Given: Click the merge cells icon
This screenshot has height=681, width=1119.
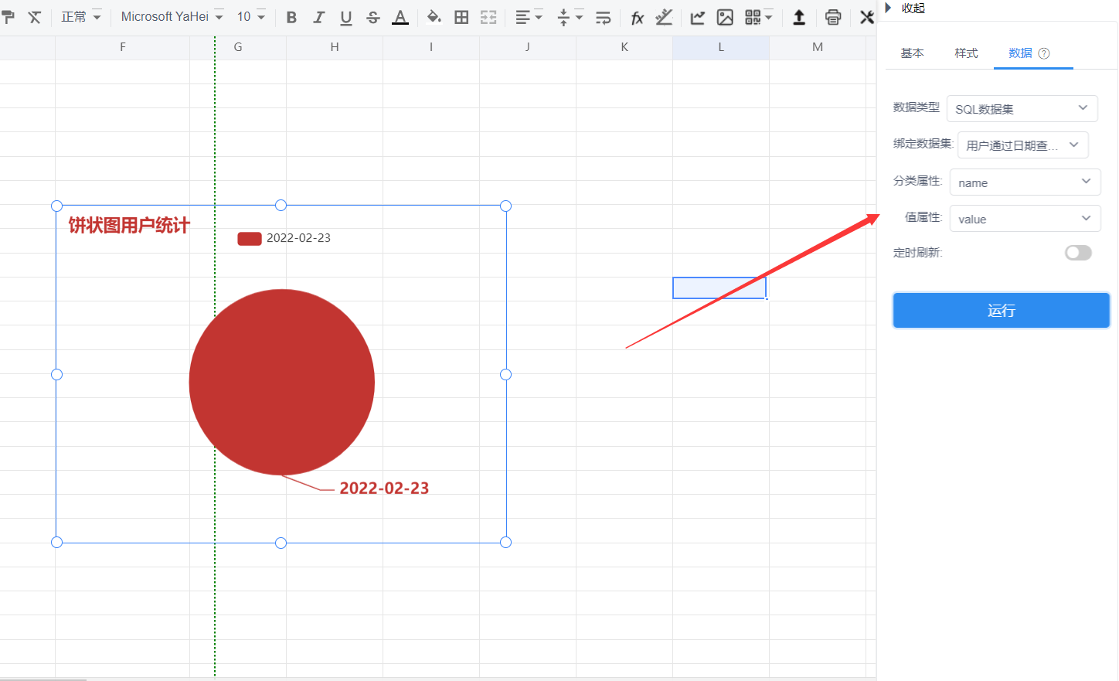Looking at the screenshot, I should click(x=488, y=17).
